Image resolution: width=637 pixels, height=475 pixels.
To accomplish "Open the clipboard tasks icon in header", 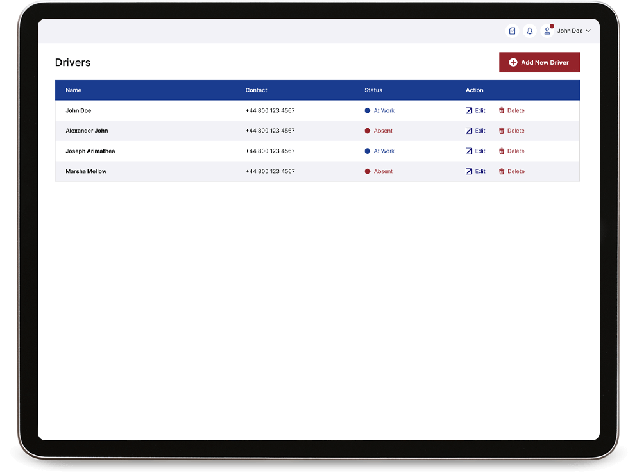I will pos(512,31).
